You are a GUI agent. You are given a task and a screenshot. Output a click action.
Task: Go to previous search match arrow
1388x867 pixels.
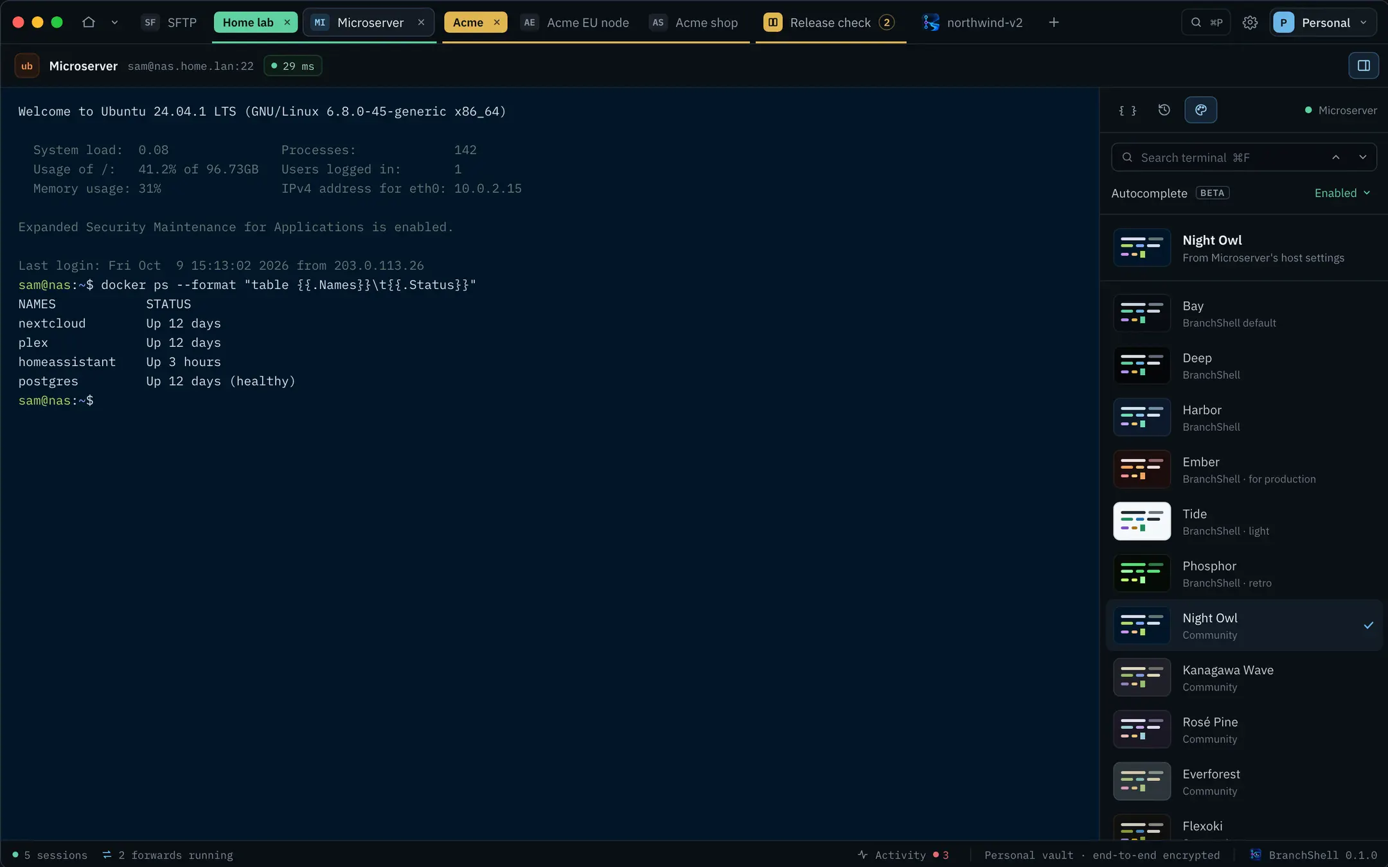(1336, 157)
